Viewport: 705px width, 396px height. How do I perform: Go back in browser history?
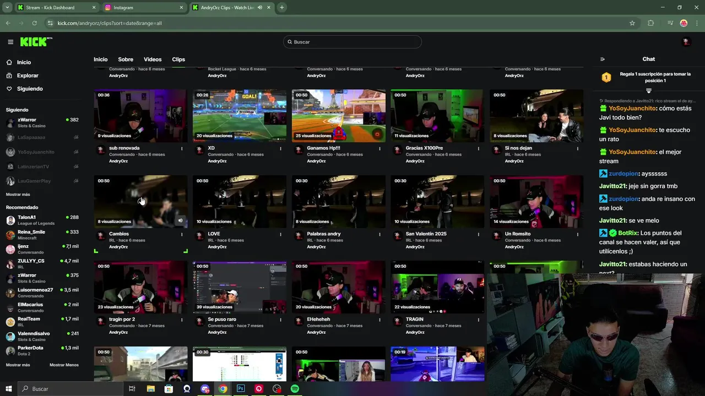(x=8, y=23)
